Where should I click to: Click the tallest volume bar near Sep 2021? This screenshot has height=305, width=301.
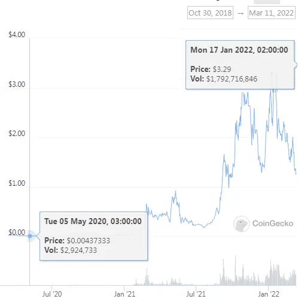click(235, 270)
